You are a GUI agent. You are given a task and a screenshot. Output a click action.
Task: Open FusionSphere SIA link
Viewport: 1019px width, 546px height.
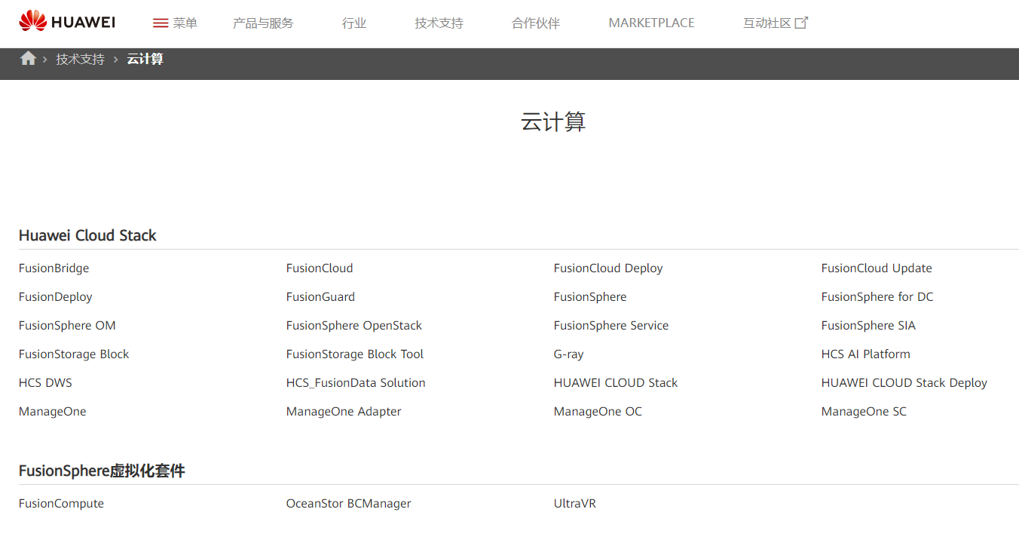868,326
